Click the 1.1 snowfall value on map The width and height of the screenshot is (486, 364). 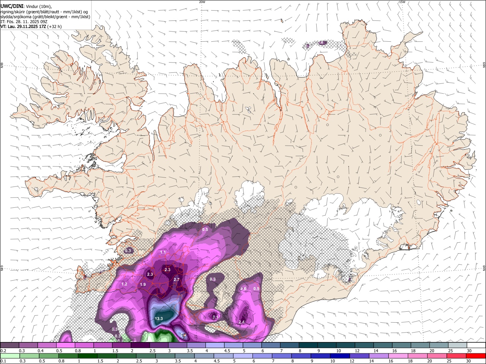[x=163, y=252]
